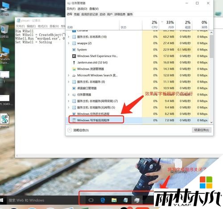Screen dimensions: 223x209
Task: Switch to the 服务 tab
Action: point(130,14)
